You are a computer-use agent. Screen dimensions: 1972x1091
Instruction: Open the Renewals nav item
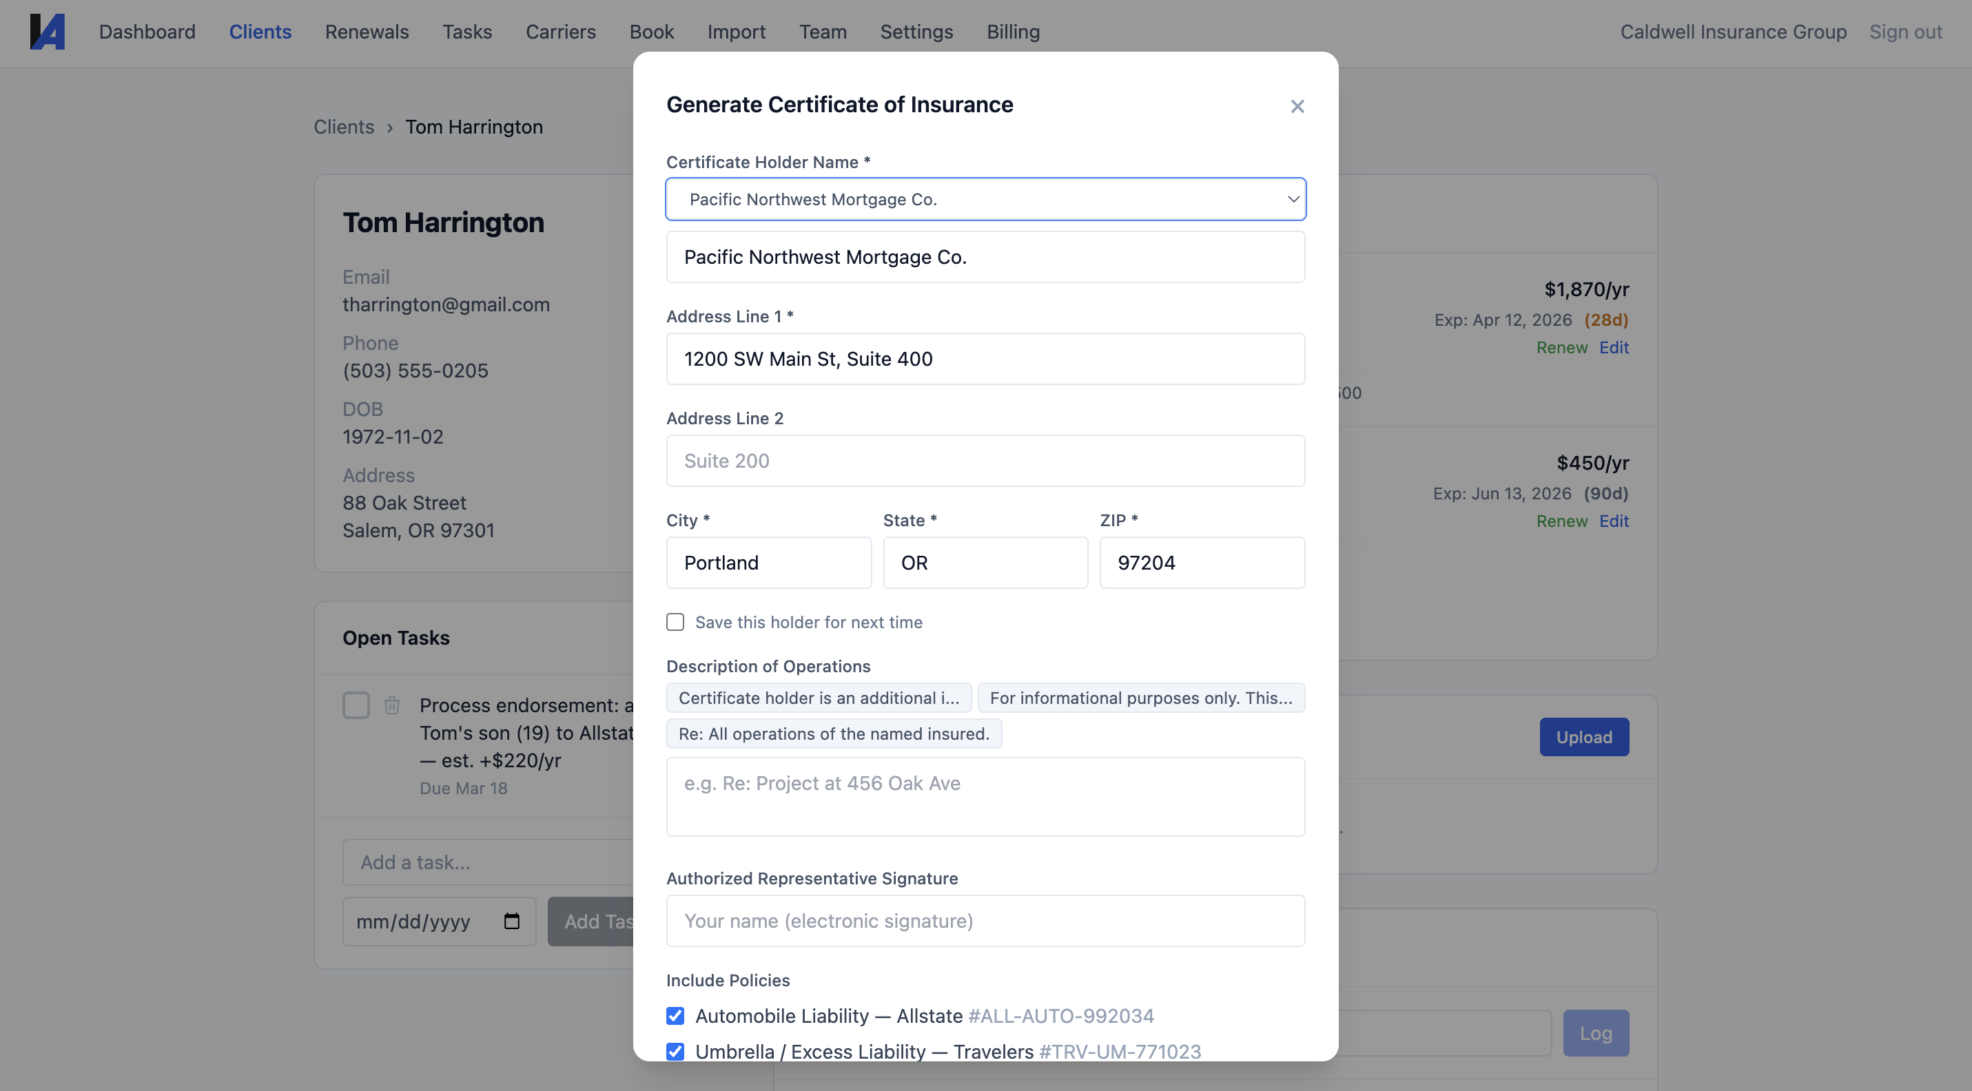(367, 32)
